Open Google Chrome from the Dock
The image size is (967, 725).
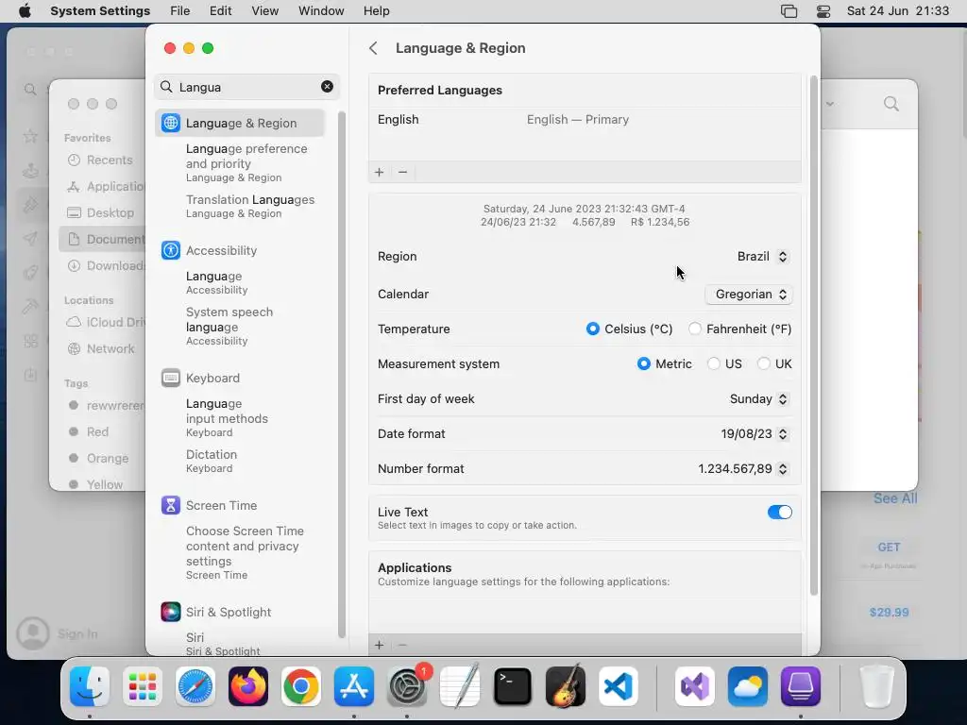[301, 686]
